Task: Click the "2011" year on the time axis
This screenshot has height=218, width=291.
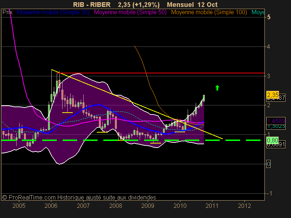Action: 212,206
